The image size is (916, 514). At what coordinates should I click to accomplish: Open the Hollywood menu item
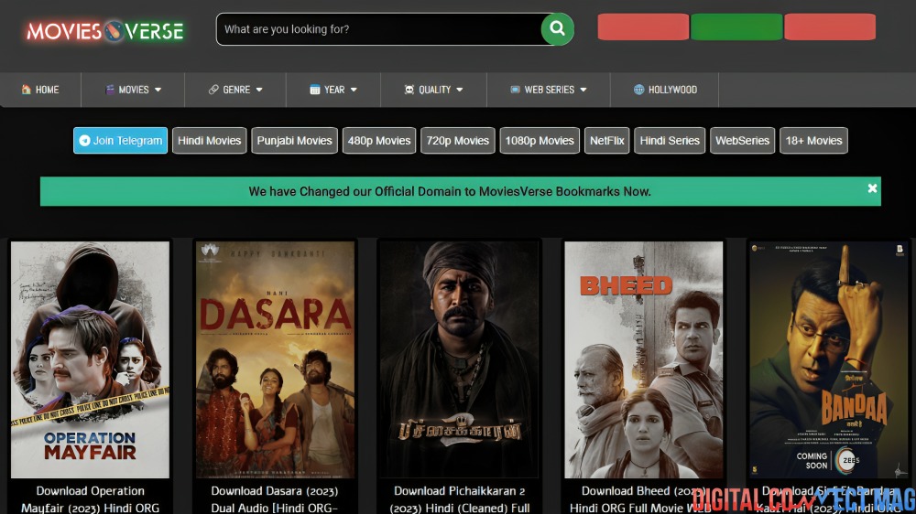(x=665, y=90)
